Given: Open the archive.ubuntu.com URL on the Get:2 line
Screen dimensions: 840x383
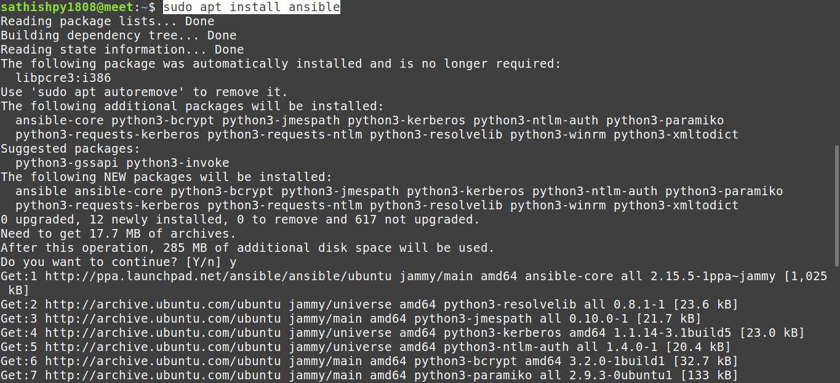Looking at the screenshot, I should coord(162,304).
